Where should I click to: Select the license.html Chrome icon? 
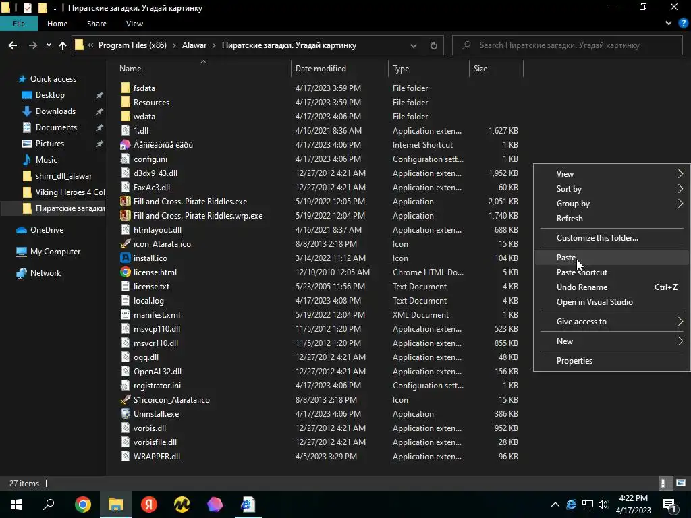[x=125, y=272]
